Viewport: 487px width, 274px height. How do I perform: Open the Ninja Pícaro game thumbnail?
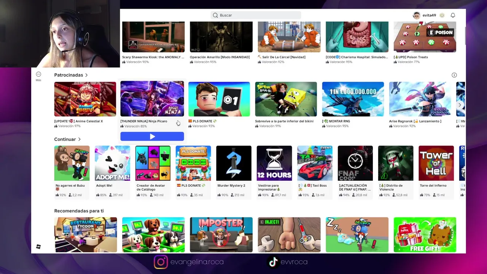[152, 99]
